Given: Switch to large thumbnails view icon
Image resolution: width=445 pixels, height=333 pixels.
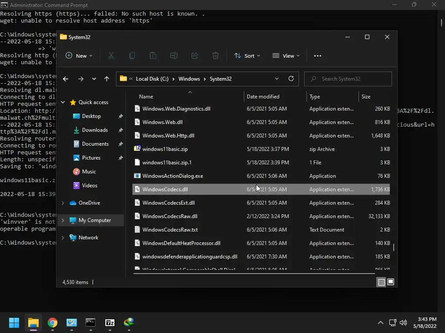Looking at the screenshot, I should [391, 282].
